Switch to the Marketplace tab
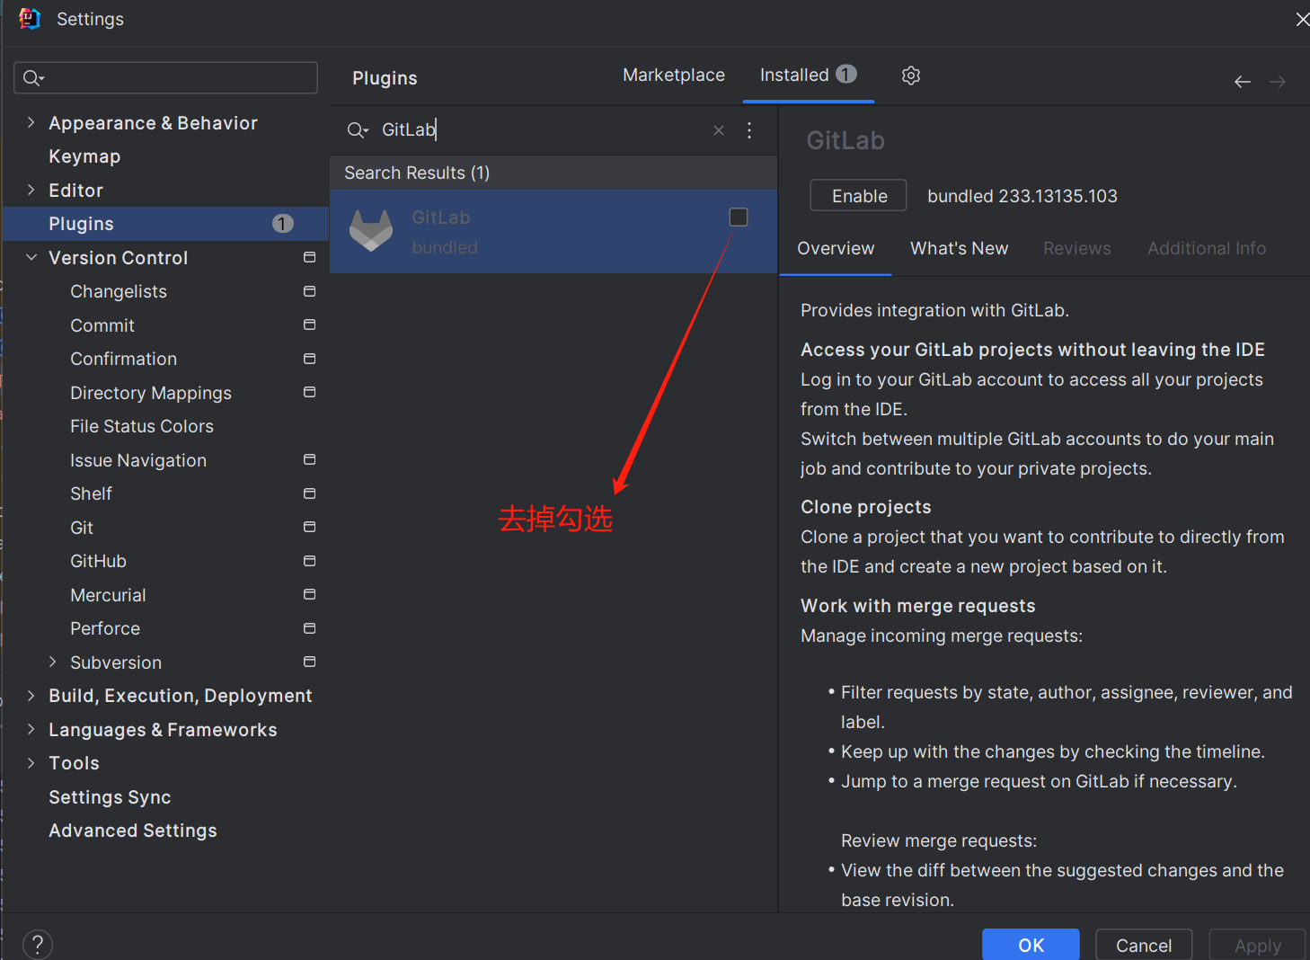Image resolution: width=1310 pixels, height=960 pixels. (674, 76)
